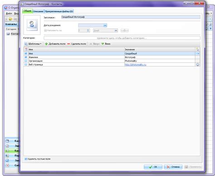Toggle the checkbox for the Организация row
This screenshot has width=215, height=176.
tap(26, 61)
